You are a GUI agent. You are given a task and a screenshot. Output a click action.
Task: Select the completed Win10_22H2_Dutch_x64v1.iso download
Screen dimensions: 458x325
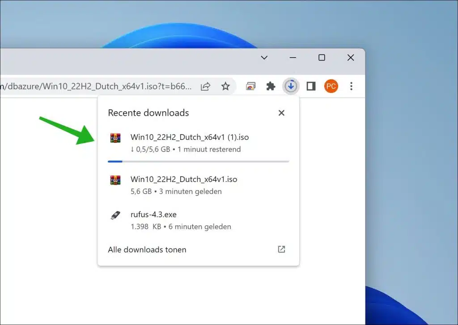183,179
